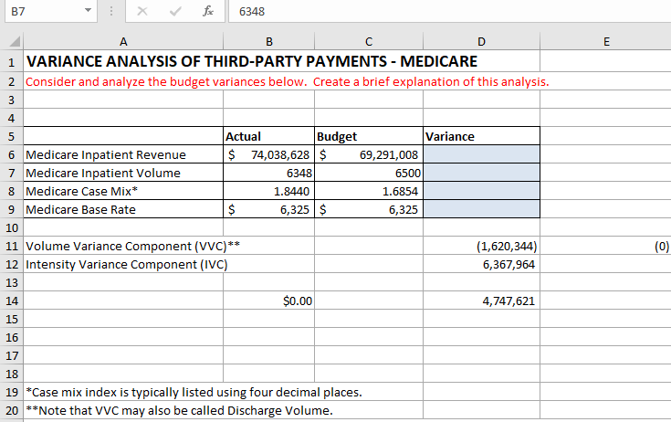Select blue variance cell for Revenue row
This screenshot has height=422, width=671.
[481, 154]
